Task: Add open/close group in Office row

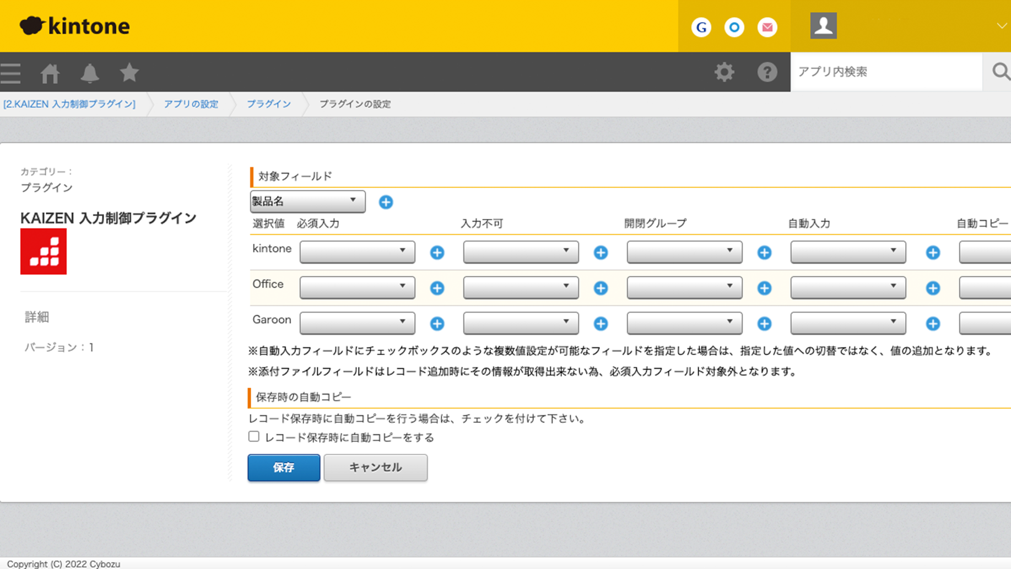Action: click(764, 288)
